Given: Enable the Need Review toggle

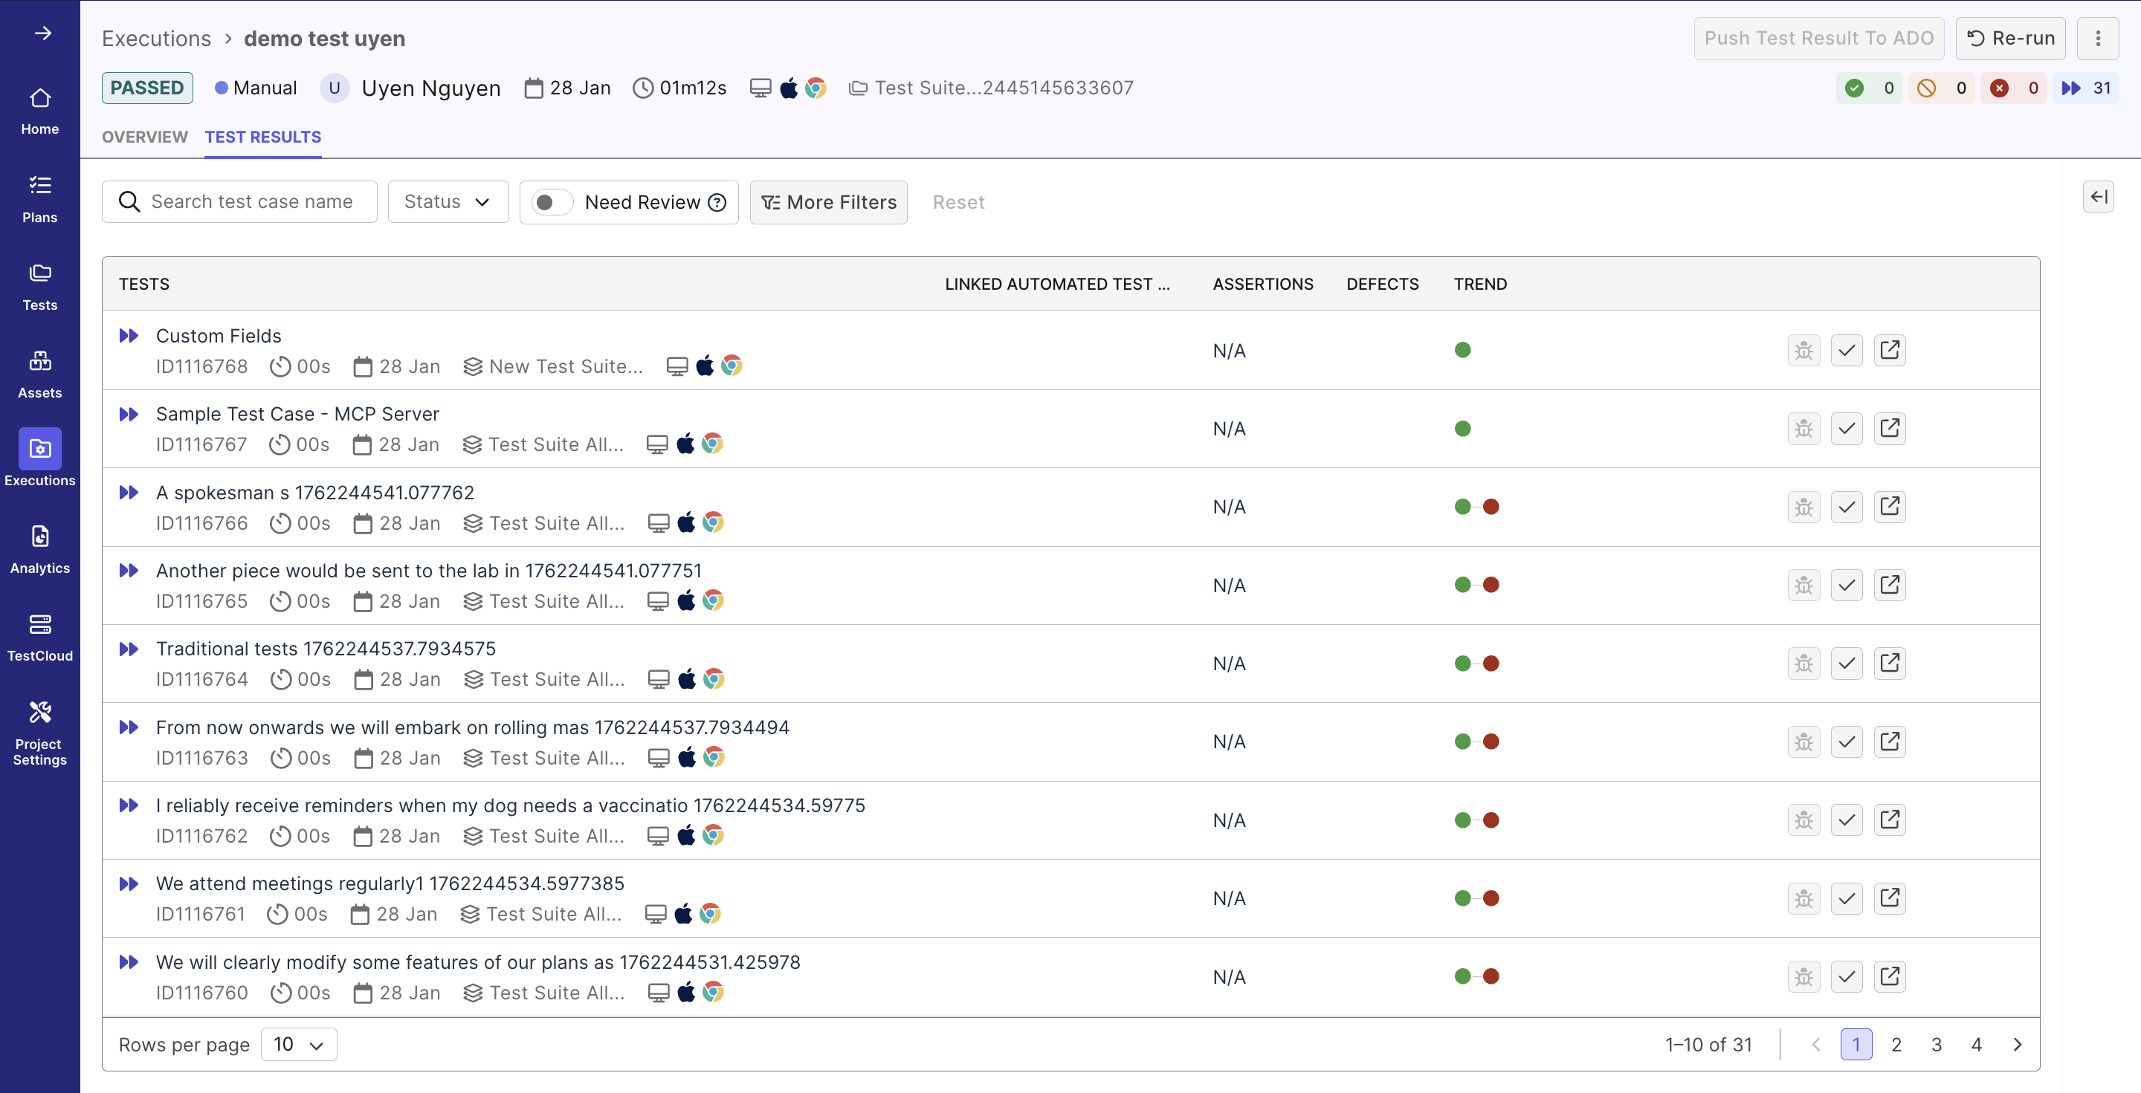Looking at the screenshot, I should click(551, 202).
